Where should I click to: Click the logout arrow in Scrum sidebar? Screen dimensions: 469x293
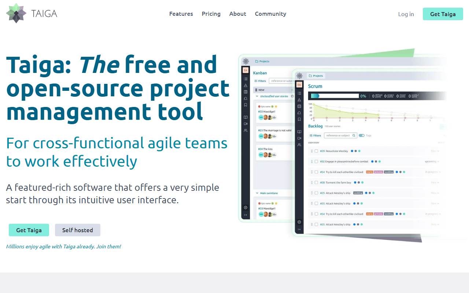299,229
